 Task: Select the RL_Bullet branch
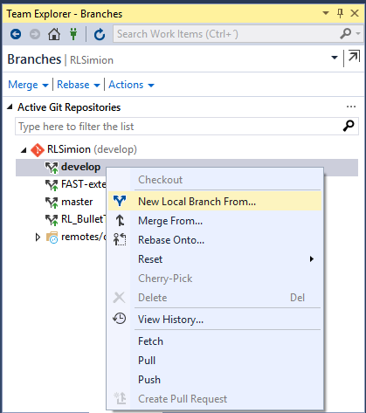tap(83, 219)
